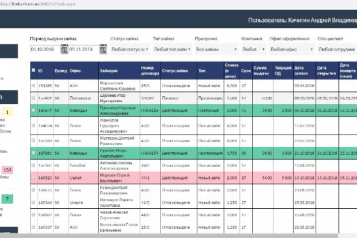Tick the checkbox for row ID 151285
This screenshot has height=238, width=357.
(34, 86)
